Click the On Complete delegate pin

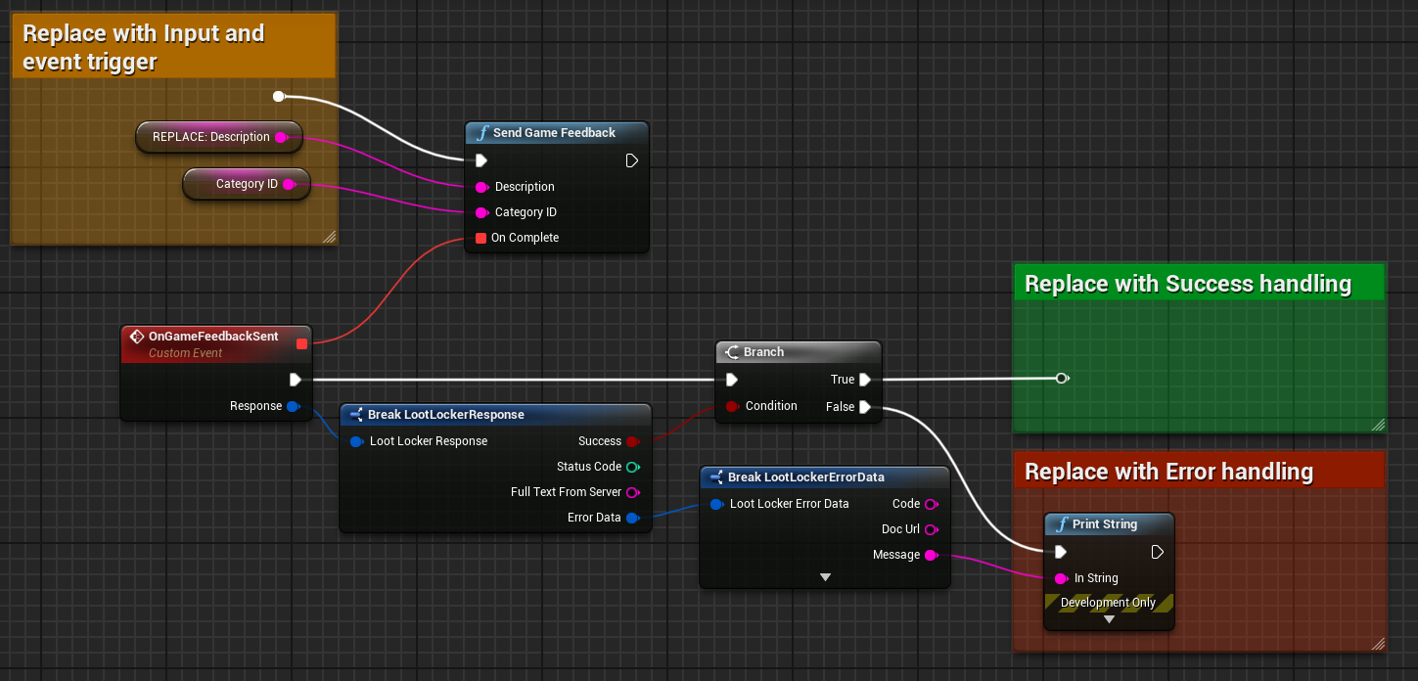click(x=480, y=238)
